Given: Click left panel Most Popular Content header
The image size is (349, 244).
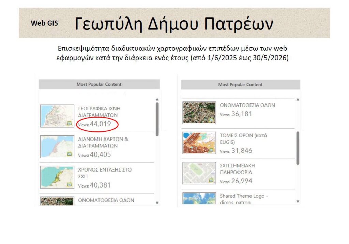Looking at the screenshot, I should (x=99, y=84).
